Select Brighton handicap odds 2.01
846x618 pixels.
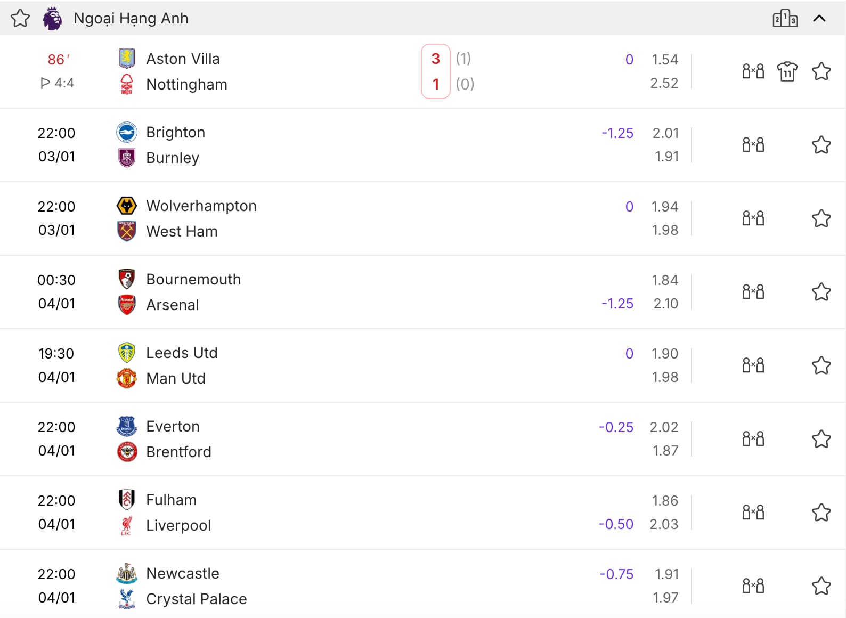point(665,133)
